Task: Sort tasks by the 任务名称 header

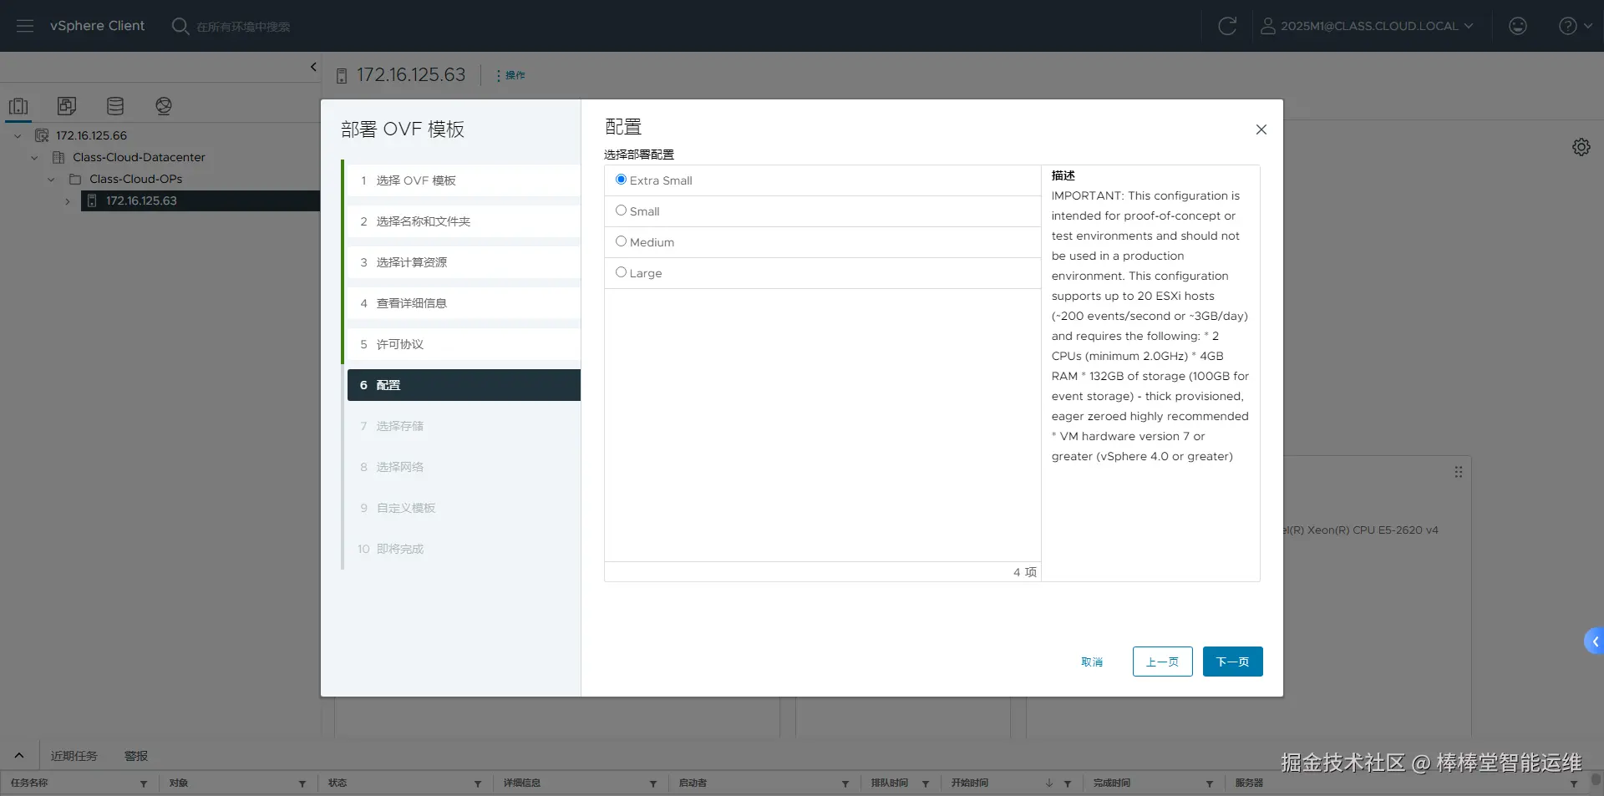Action: (29, 783)
